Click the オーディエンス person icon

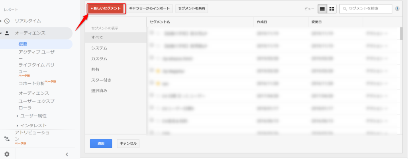7,33
